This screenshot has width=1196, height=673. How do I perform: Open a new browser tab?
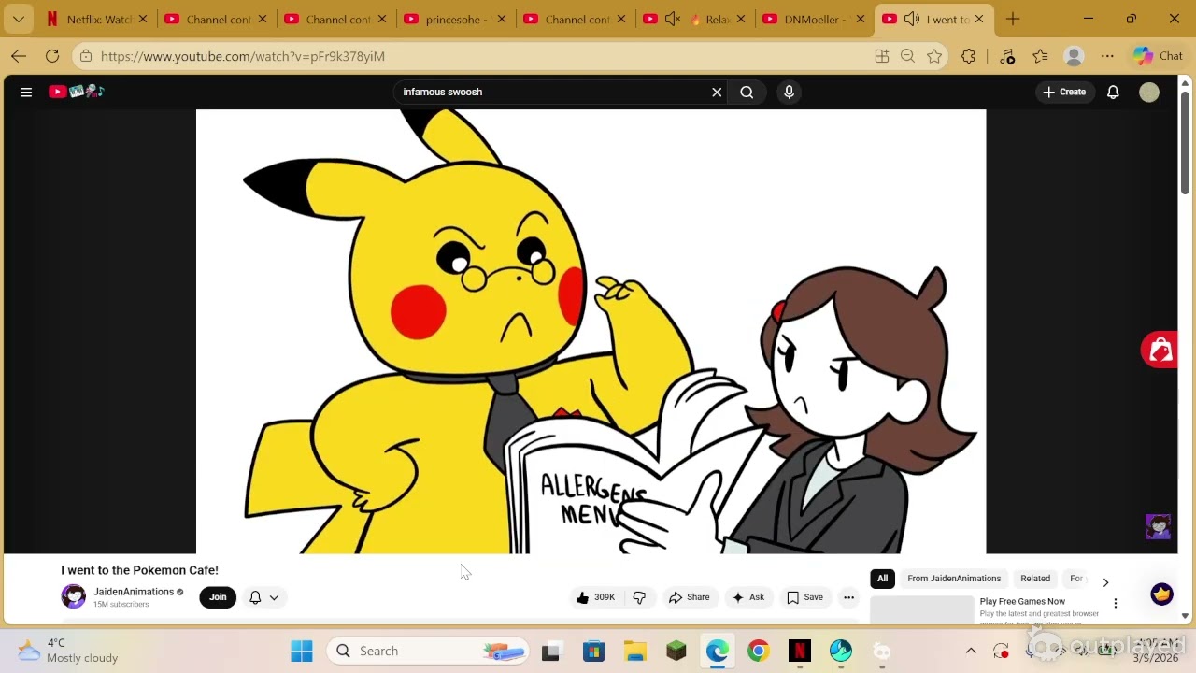(x=1013, y=19)
